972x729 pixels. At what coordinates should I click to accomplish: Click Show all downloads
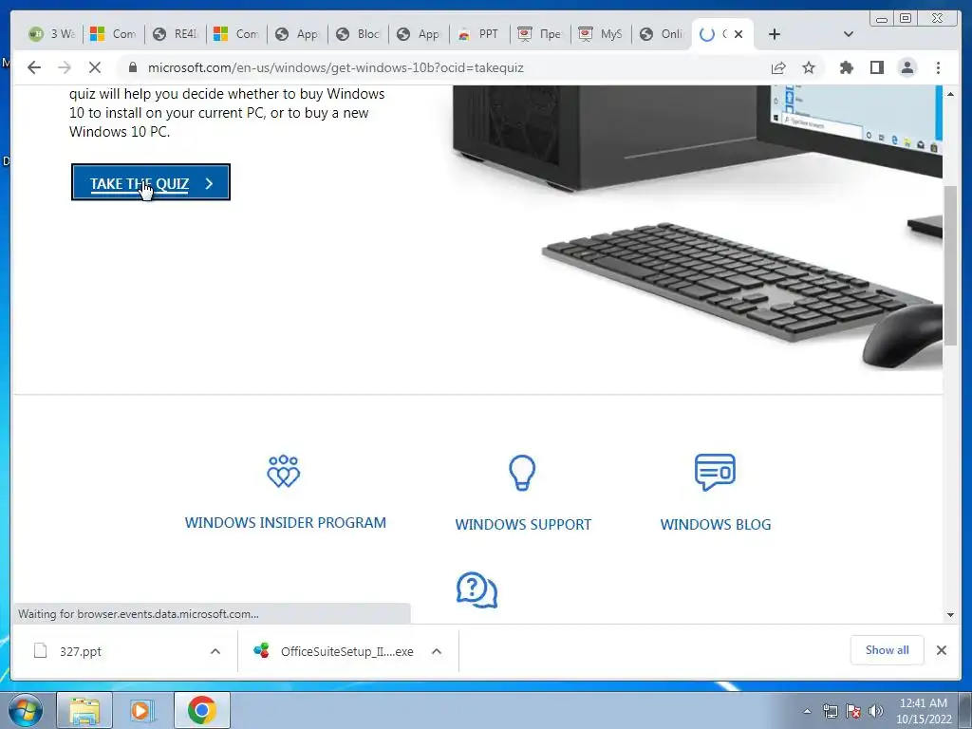(888, 649)
